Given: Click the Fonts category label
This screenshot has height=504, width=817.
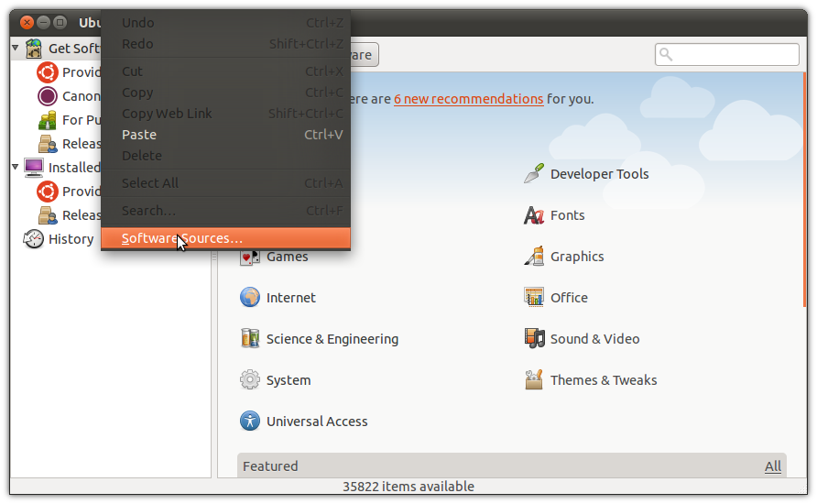Looking at the screenshot, I should tap(568, 215).
